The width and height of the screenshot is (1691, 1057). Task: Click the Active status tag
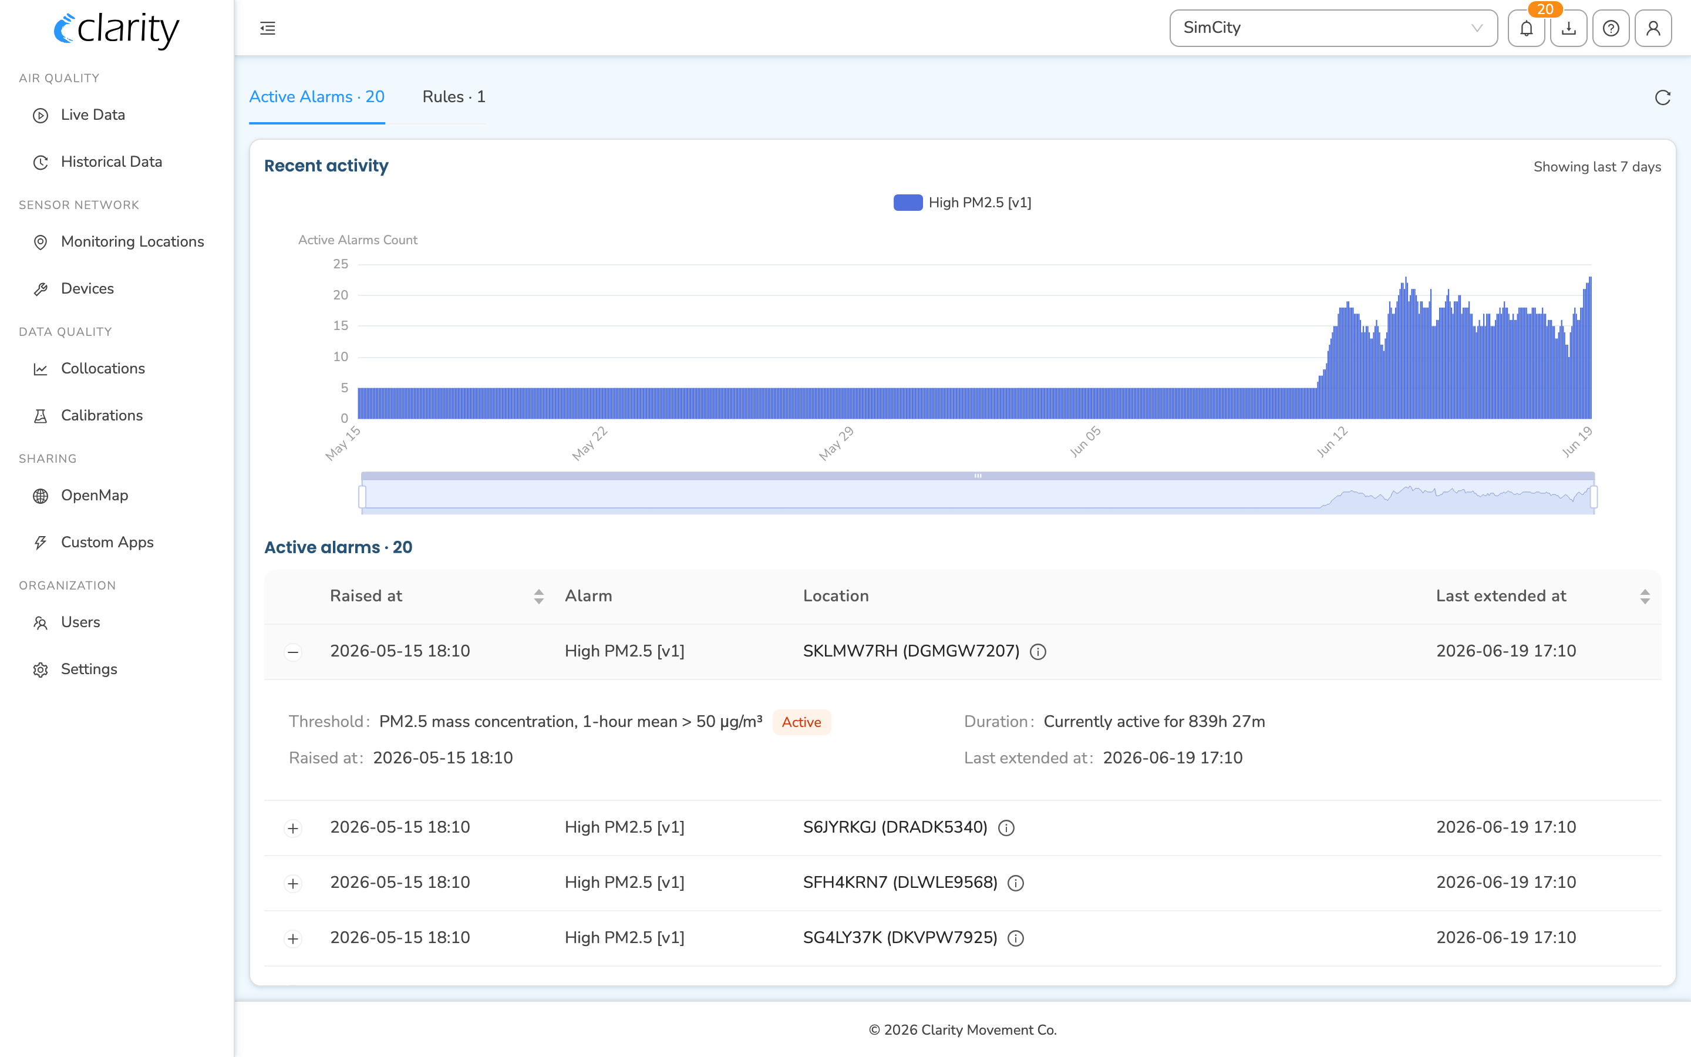[x=801, y=722]
